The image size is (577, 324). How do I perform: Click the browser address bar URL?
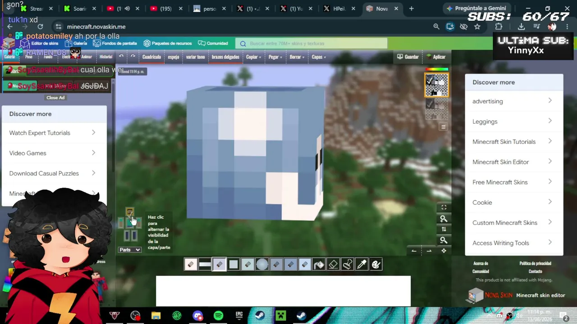pos(96,27)
